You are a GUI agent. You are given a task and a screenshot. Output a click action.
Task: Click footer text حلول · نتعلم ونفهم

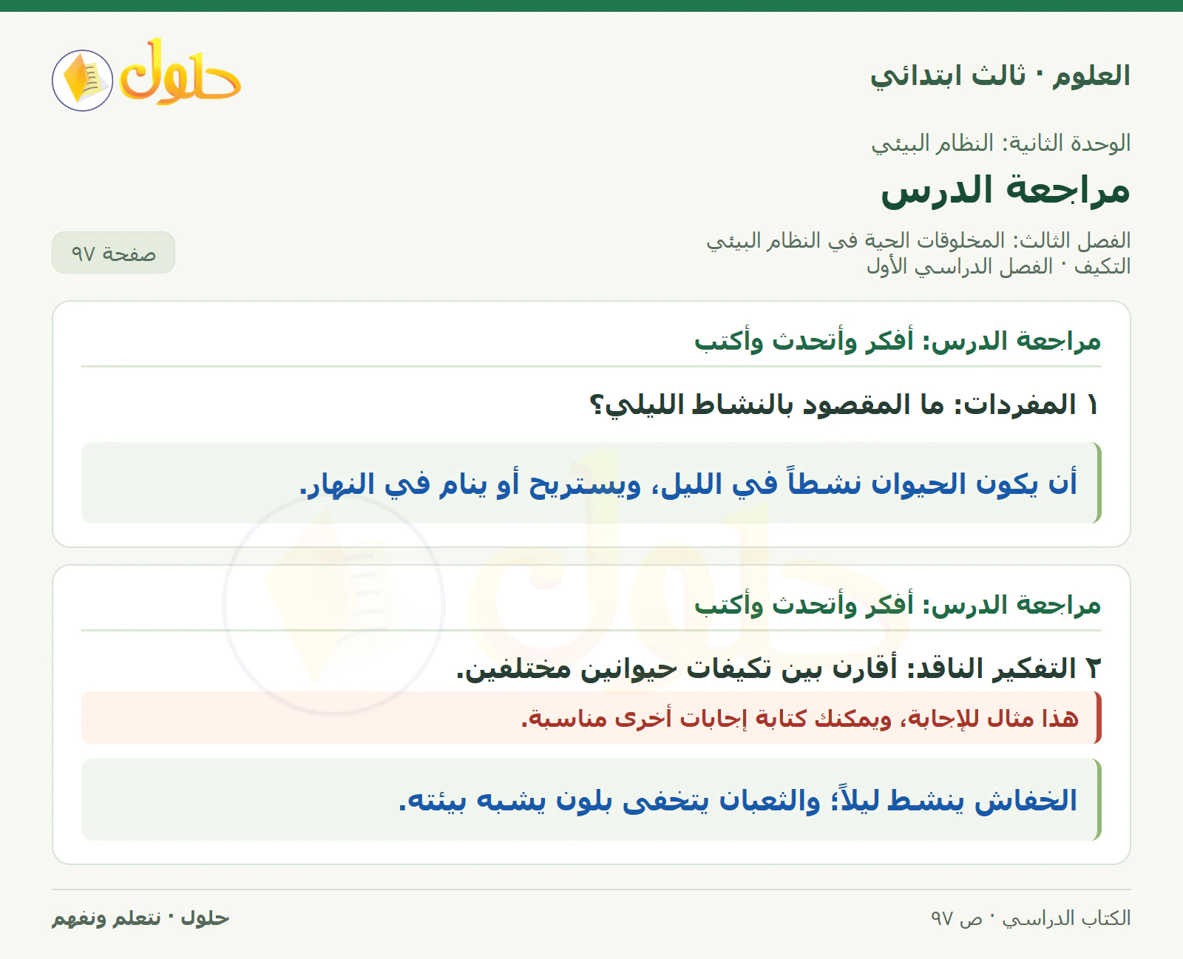pyautogui.click(x=140, y=918)
